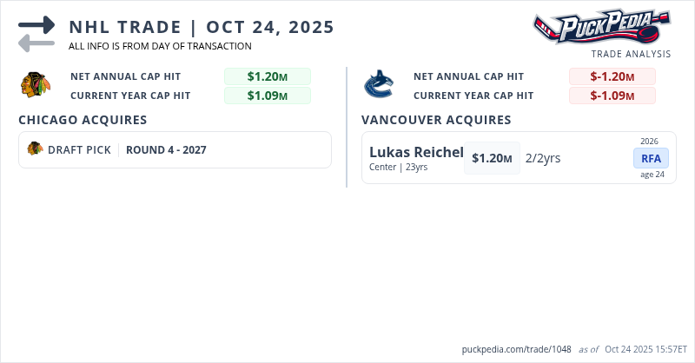Click Vancouver's net annual cap hit value
This screenshot has width=695, height=363.
pyautogui.click(x=612, y=76)
